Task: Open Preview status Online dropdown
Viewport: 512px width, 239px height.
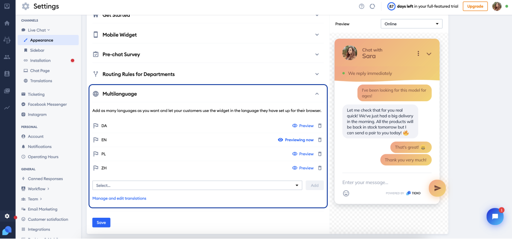Action: [411, 24]
